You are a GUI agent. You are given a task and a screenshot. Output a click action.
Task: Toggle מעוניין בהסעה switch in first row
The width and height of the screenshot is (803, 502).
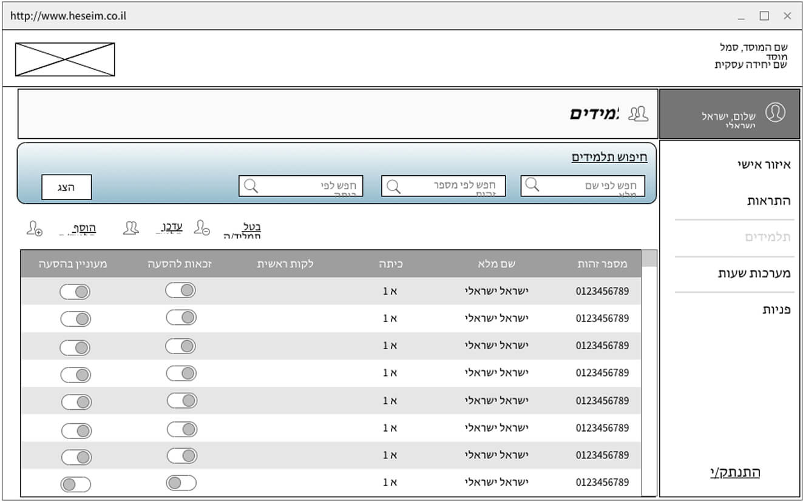coord(75,292)
